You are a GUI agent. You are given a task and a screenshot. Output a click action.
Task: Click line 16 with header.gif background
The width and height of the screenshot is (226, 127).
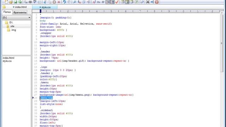click(84, 61)
